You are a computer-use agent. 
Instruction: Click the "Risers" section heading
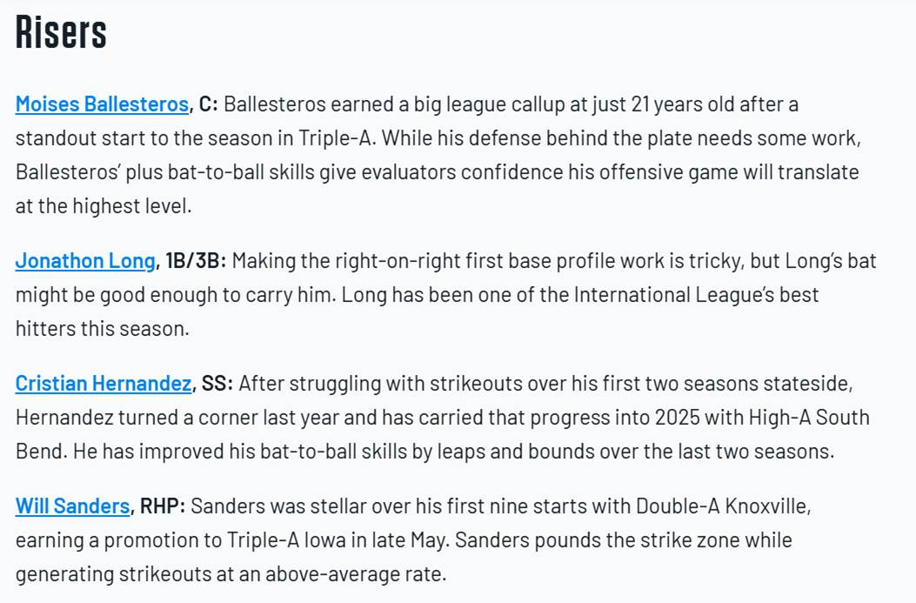(61, 32)
